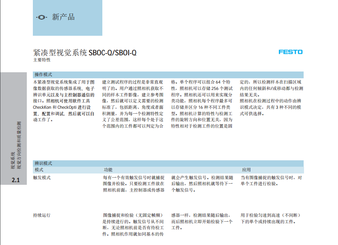338x245 pixels.
Task: Click the '应用' column header
Action: (x=246, y=170)
